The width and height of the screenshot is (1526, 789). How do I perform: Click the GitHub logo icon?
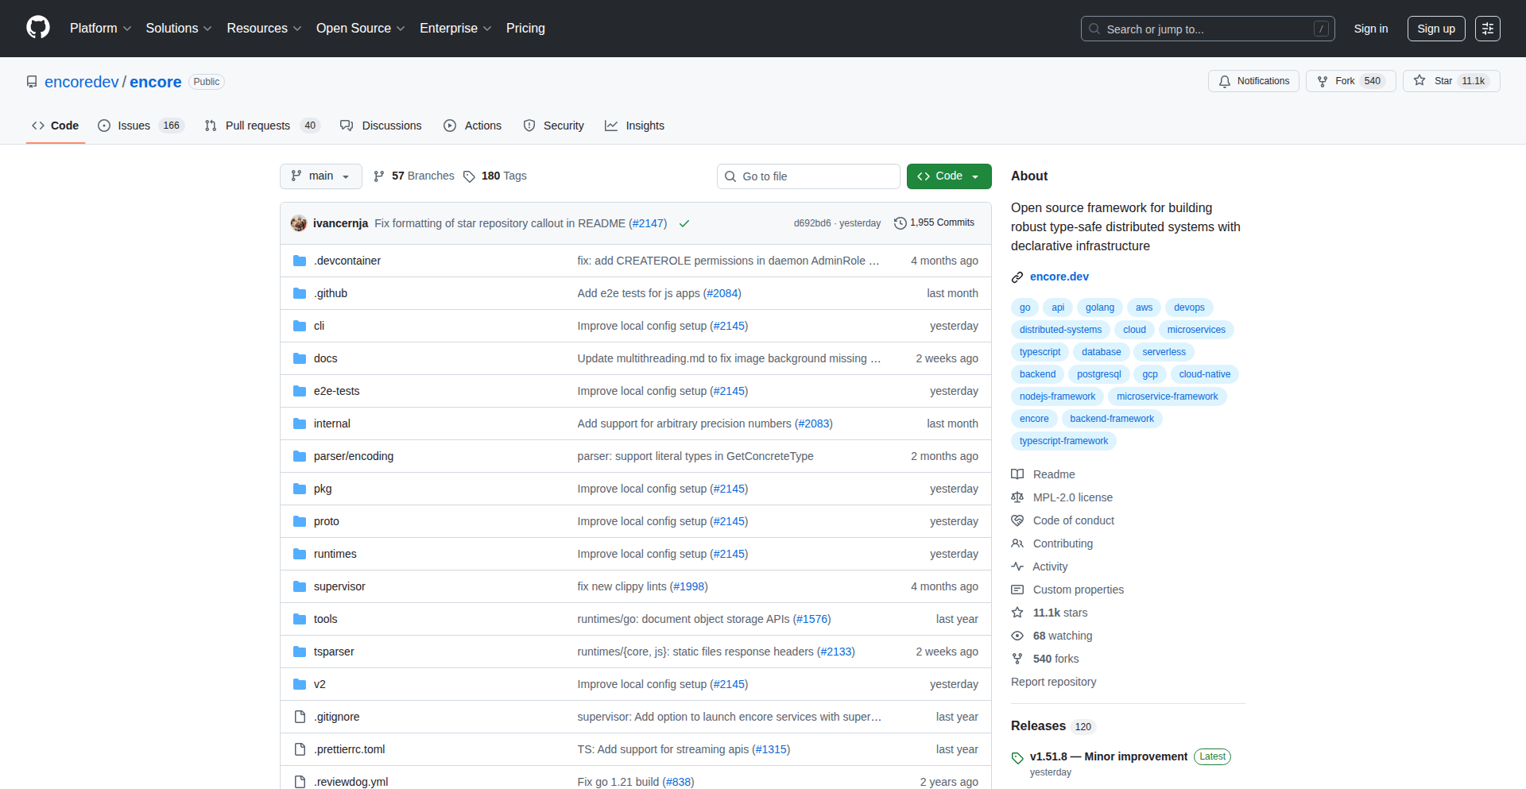[38, 28]
